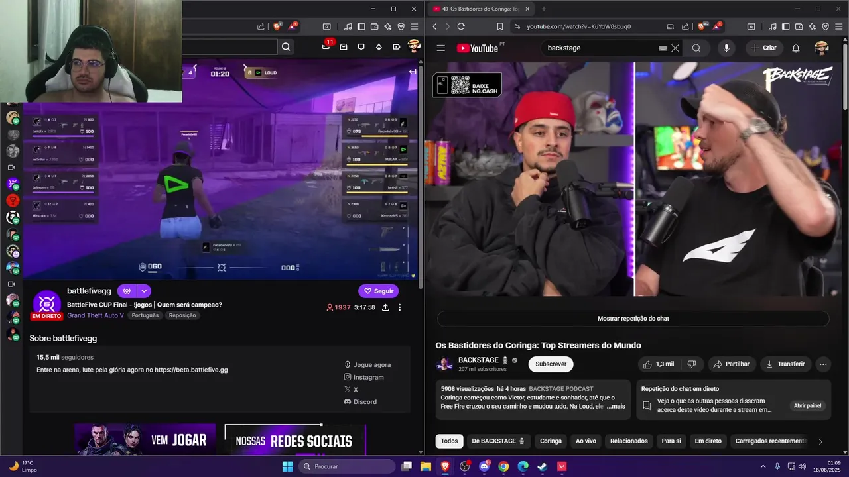Show chat replay bar

(x=633, y=319)
